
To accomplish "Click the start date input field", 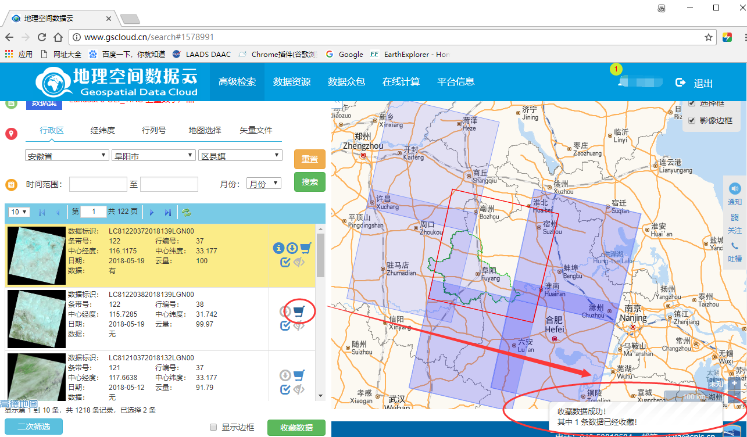I will click(x=98, y=184).
